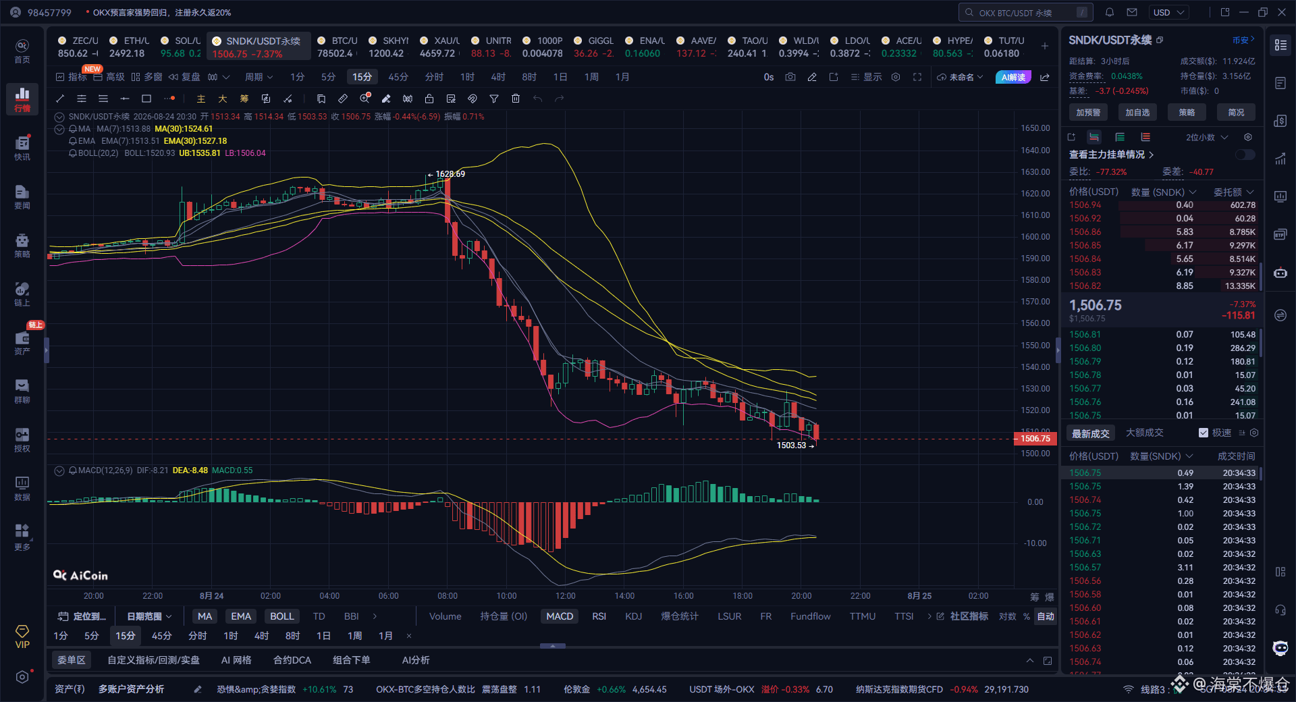Open 群聊 group chat in left sidebar
Image resolution: width=1296 pixels, height=702 pixels.
click(x=22, y=391)
